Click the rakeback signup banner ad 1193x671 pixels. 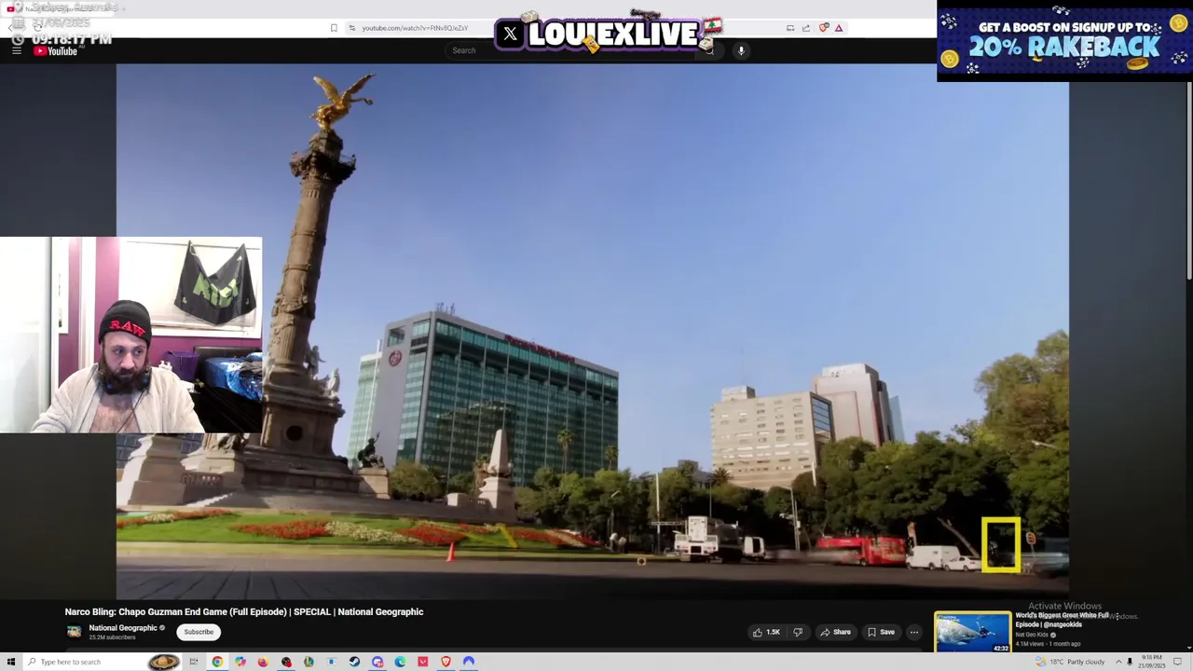click(1064, 43)
